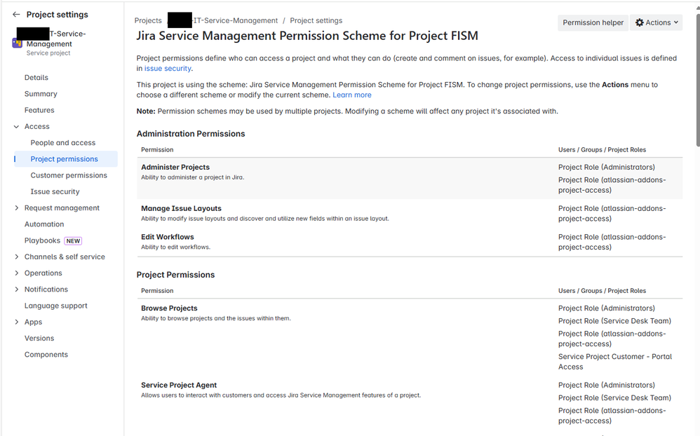The width and height of the screenshot is (700, 436).
Task: Open Playbooks marked as NEW
Action: pyautogui.click(x=41, y=240)
